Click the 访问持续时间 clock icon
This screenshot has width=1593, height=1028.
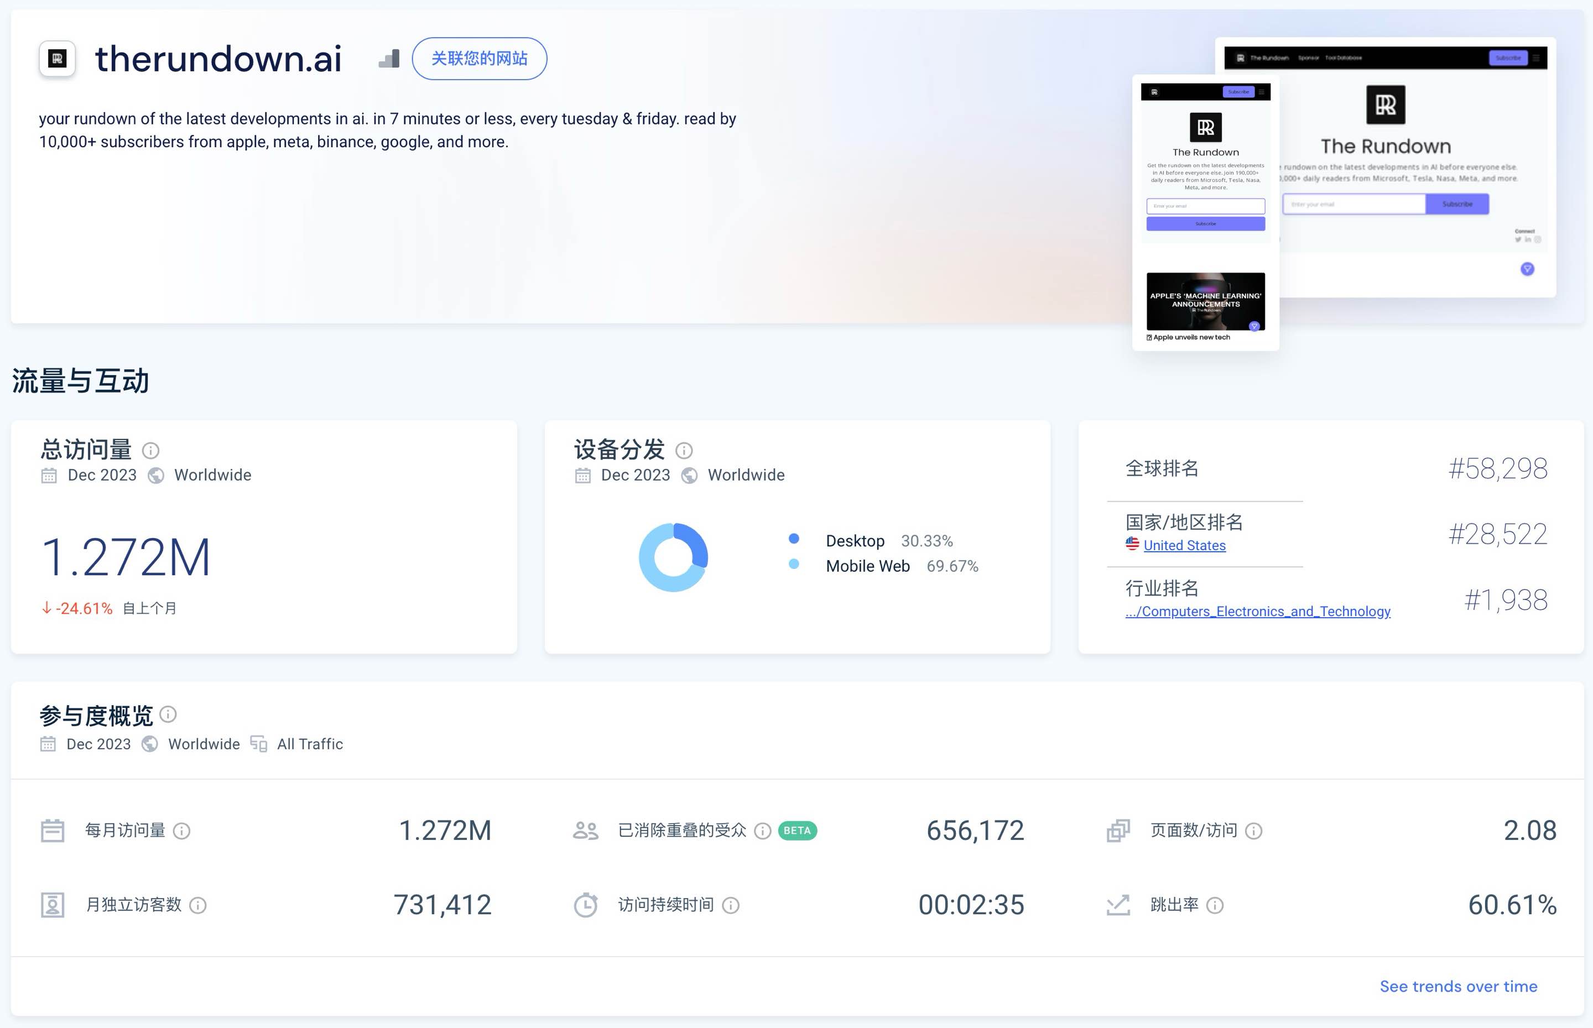coord(586,905)
